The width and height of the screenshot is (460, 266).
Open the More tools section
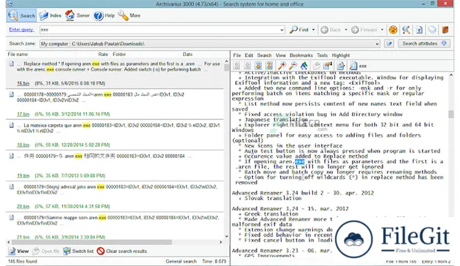tap(129, 15)
